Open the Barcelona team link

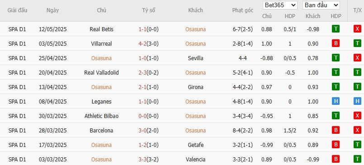[x=101, y=131]
